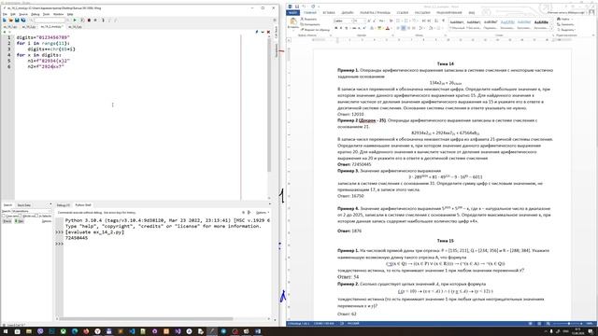Toggle the Whole words checkbox
598x336 pixels.
coord(21,216)
